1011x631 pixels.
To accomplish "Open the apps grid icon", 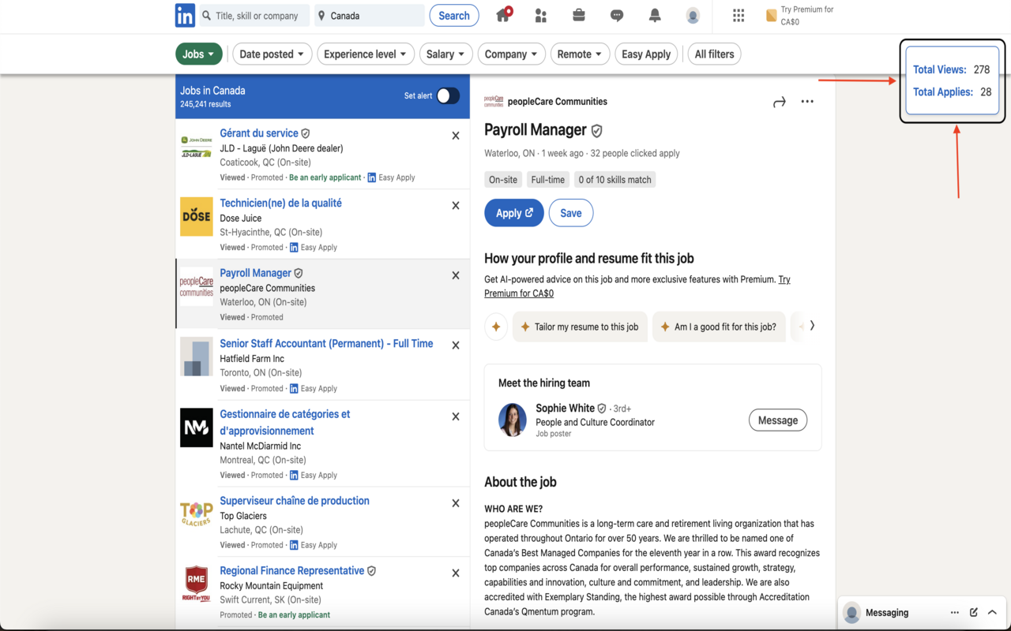I will [739, 16].
